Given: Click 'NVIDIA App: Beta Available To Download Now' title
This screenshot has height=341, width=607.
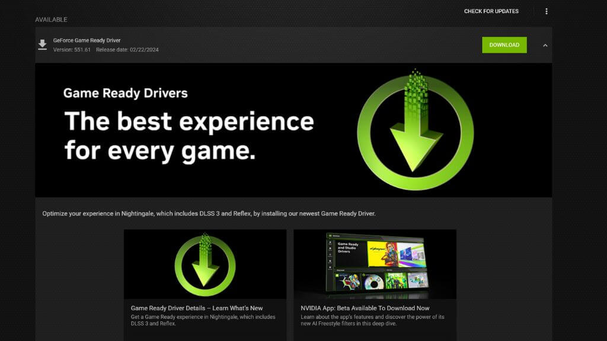Looking at the screenshot, I should (x=365, y=308).
